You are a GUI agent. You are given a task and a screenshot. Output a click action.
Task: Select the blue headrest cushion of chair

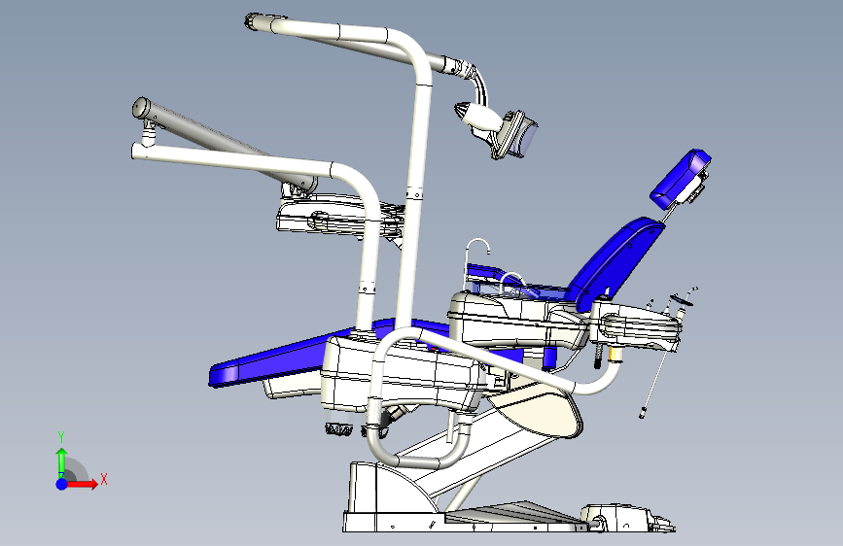pyautogui.click(x=681, y=178)
